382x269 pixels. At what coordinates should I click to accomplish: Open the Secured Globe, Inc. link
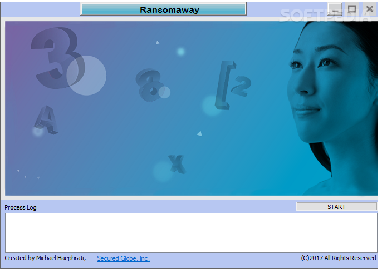coord(123,258)
